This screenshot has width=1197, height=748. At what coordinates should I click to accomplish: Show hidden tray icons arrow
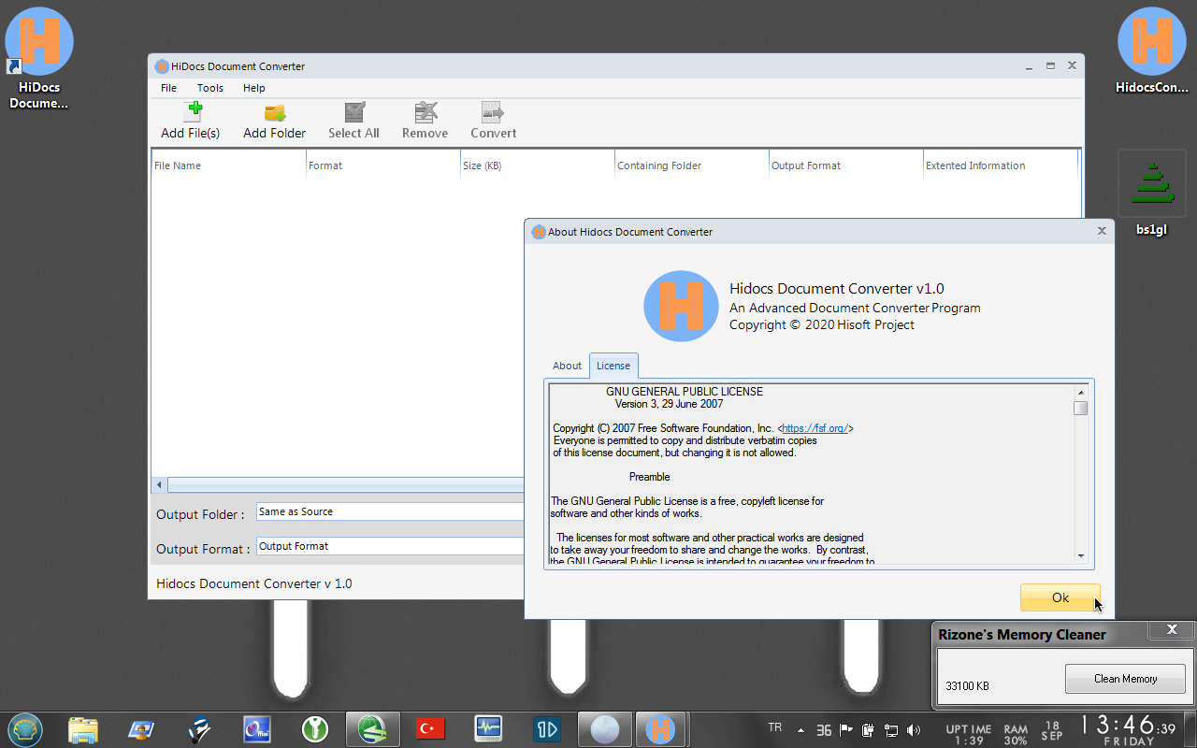[x=800, y=730]
